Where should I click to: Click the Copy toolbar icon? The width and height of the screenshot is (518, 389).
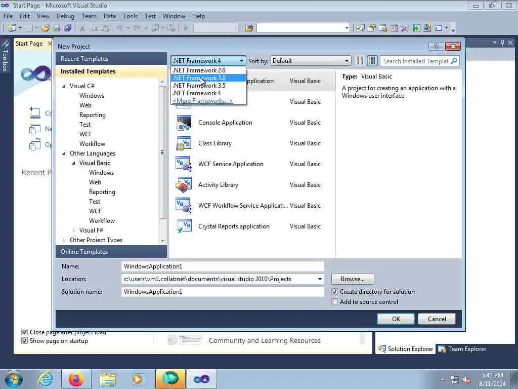click(x=94, y=28)
